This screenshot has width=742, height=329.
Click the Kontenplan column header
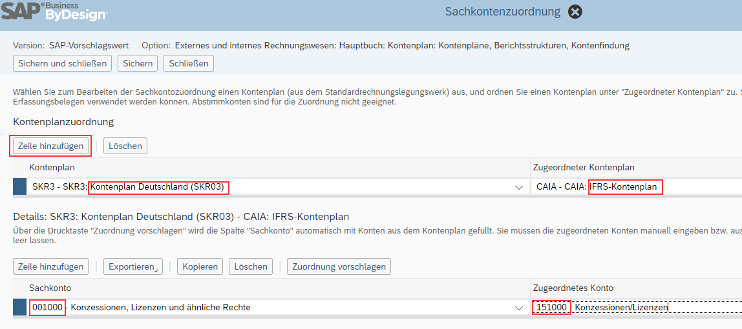tap(52, 168)
